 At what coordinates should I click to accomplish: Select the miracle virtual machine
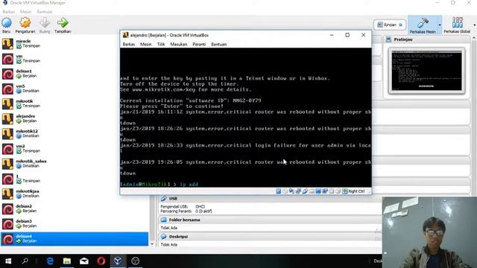pyautogui.click(x=75, y=44)
